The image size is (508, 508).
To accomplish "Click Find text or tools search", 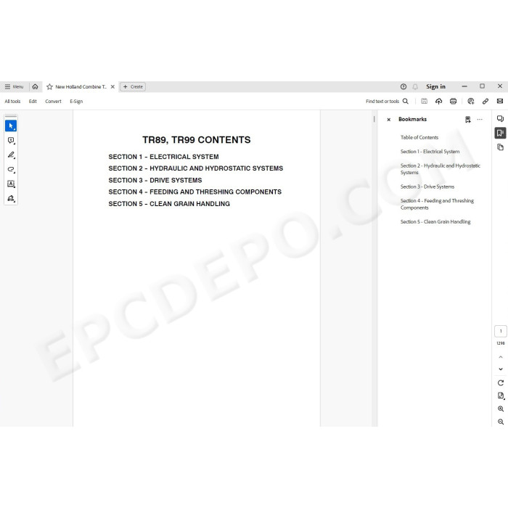I will (387, 102).
